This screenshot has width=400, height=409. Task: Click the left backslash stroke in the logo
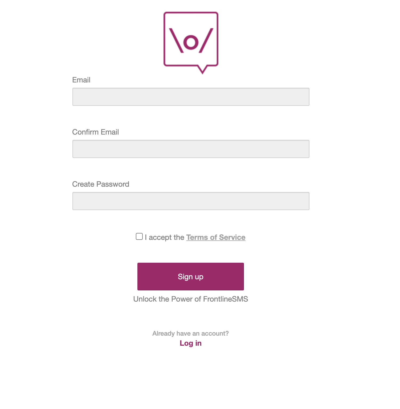(176, 40)
